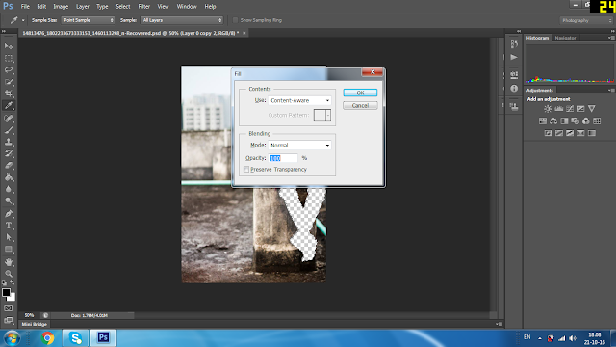The height and width of the screenshot is (347, 616).
Task: Select the Hand tool
Action: [x=9, y=261]
